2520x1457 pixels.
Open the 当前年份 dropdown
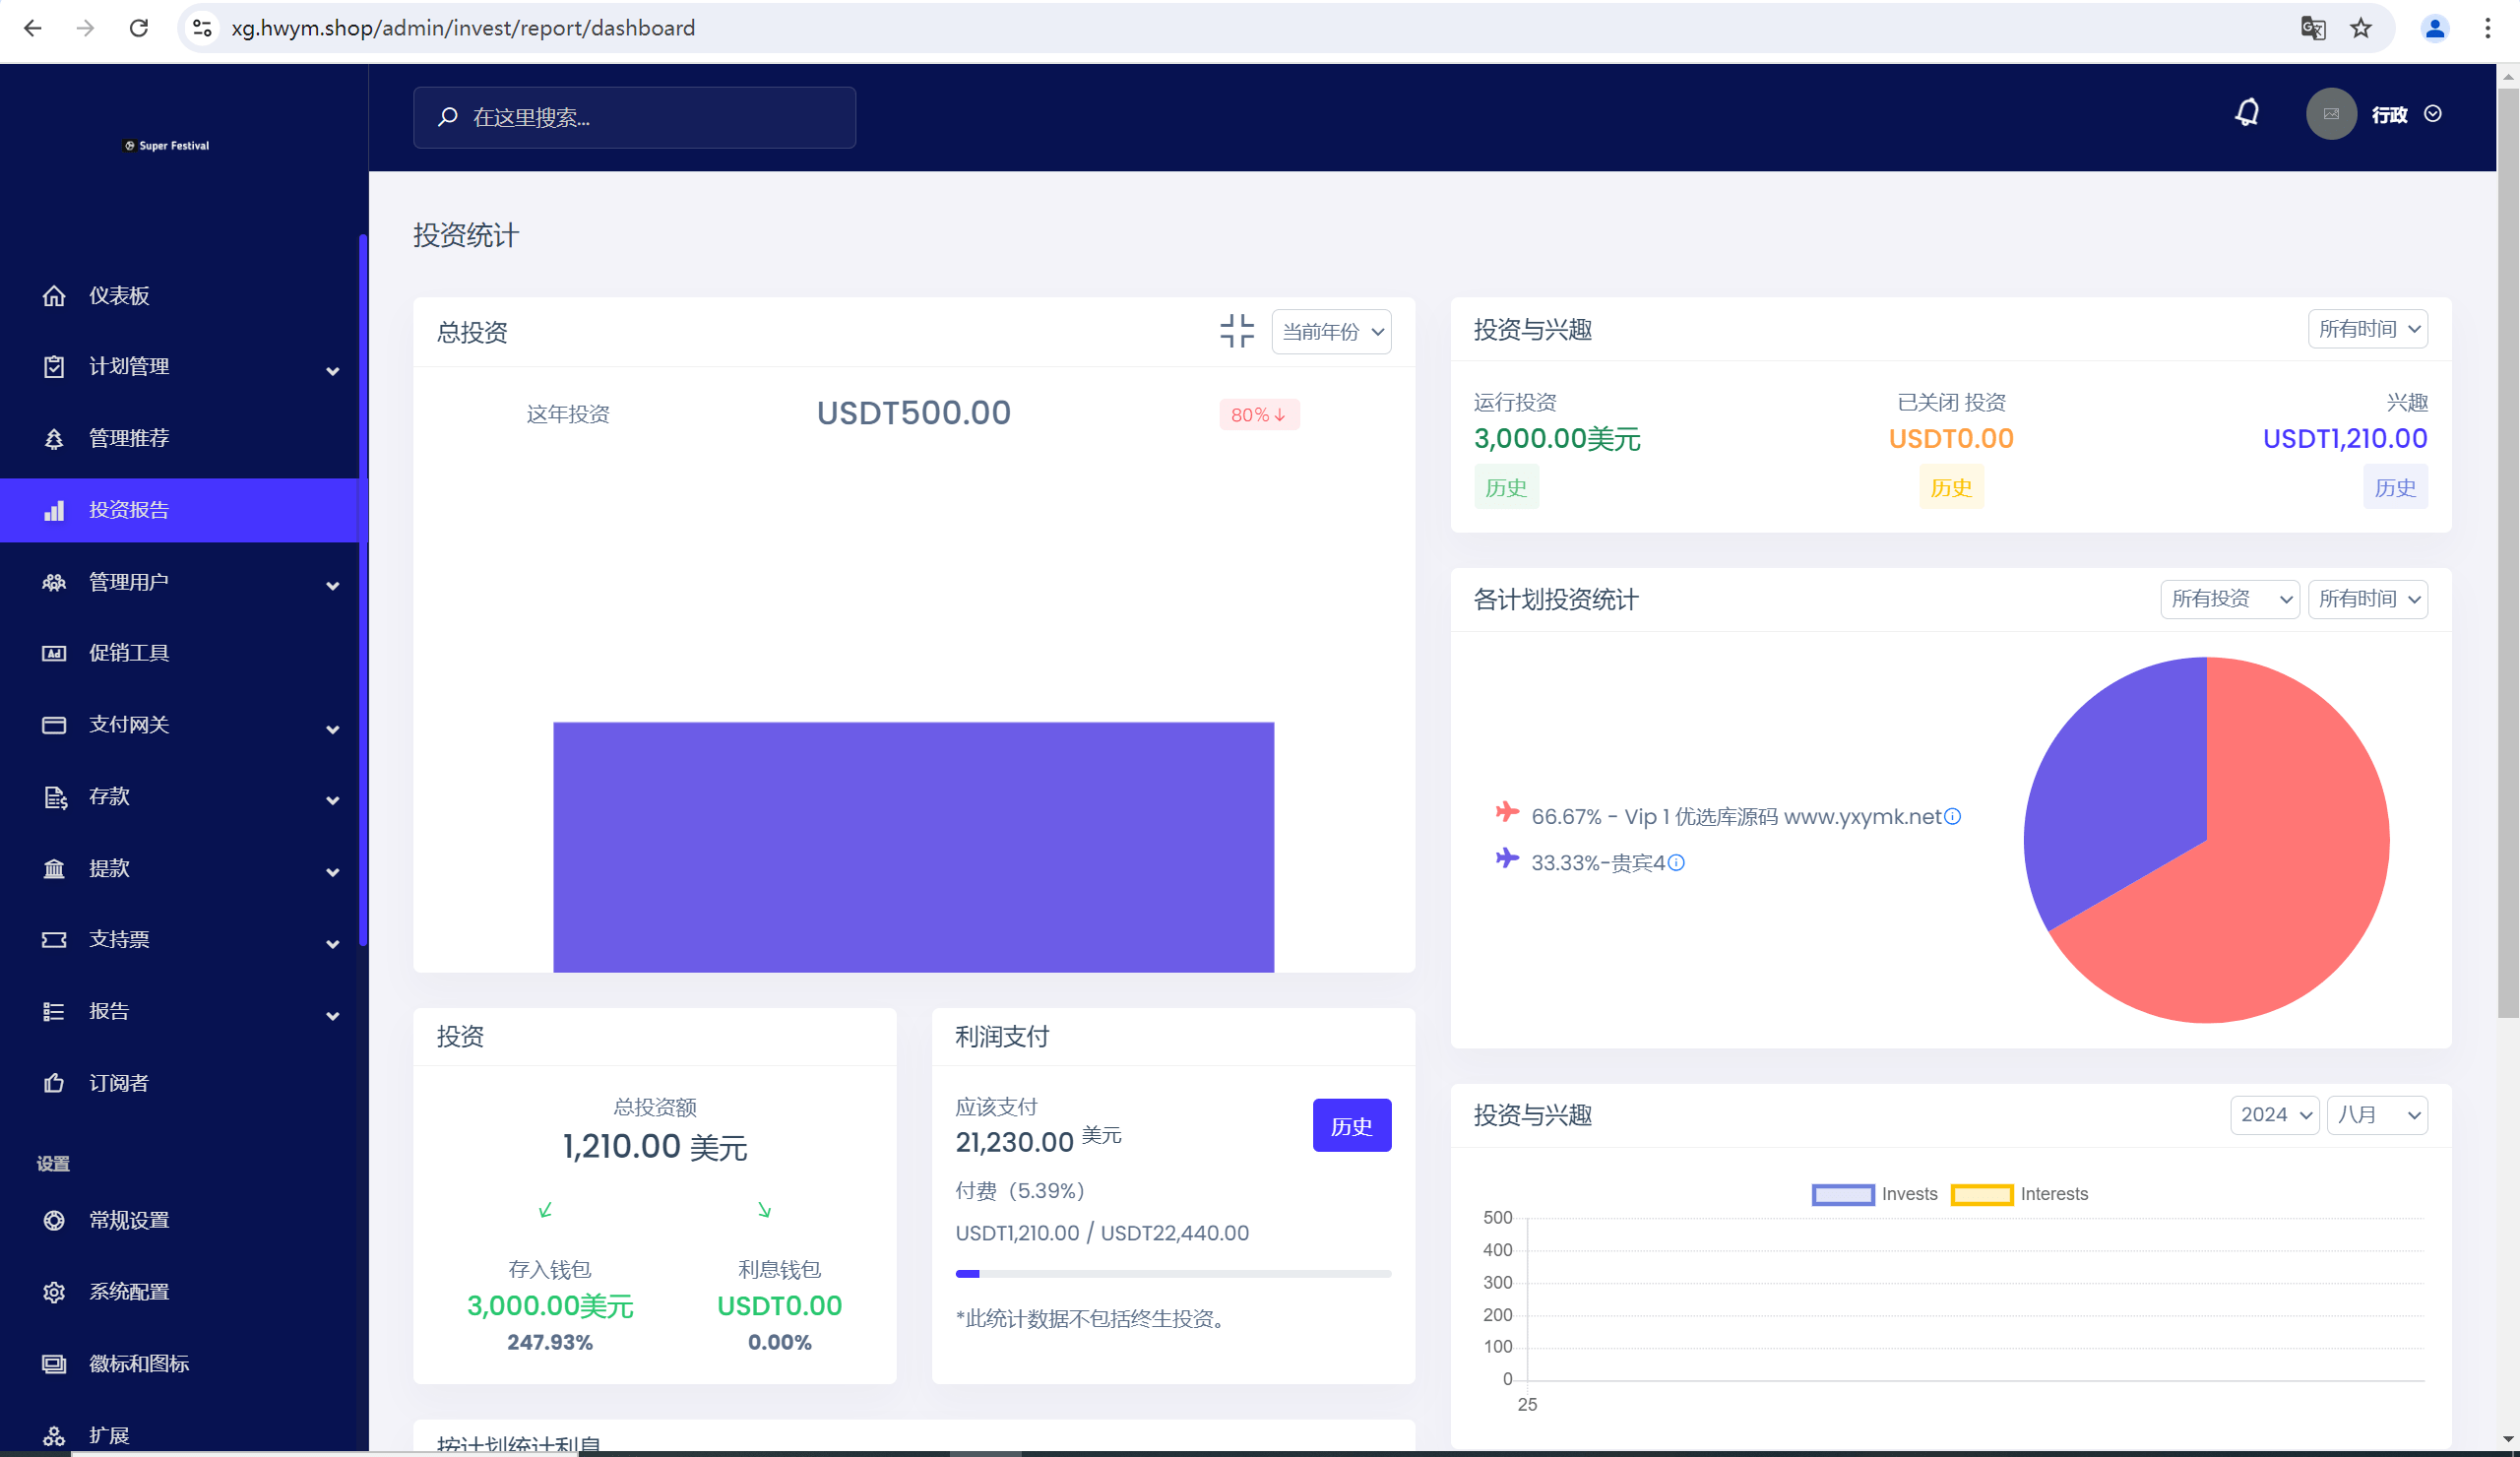[1331, 331]
